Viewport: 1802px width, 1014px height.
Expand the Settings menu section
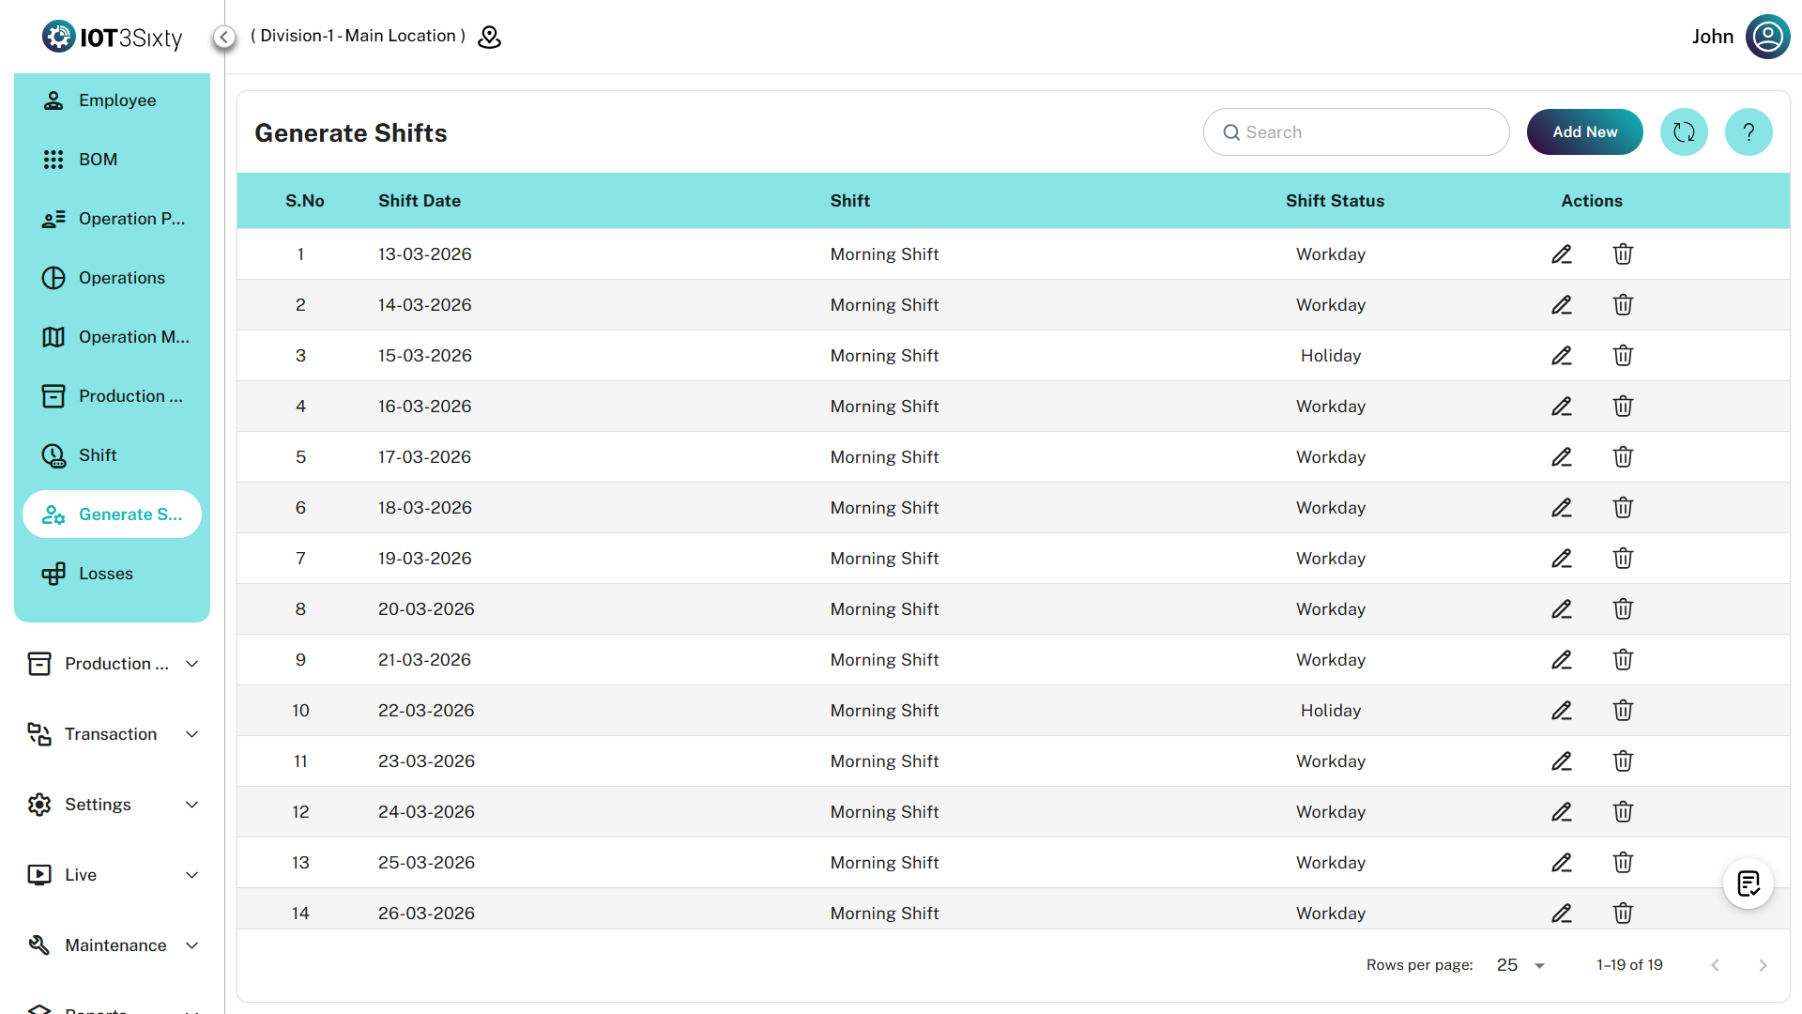113,805
